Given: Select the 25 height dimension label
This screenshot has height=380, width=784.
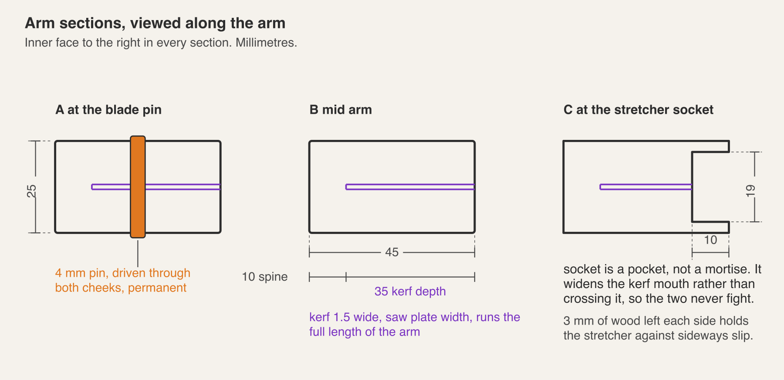Looking at the screenshot, I should 32,191.
